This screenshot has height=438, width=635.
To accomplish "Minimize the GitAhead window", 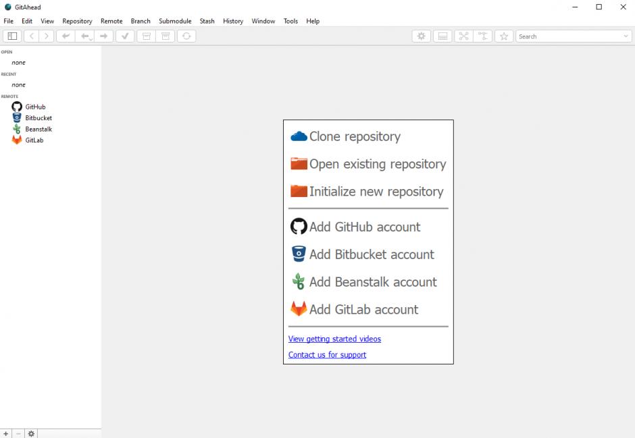I will coord(575,7).
